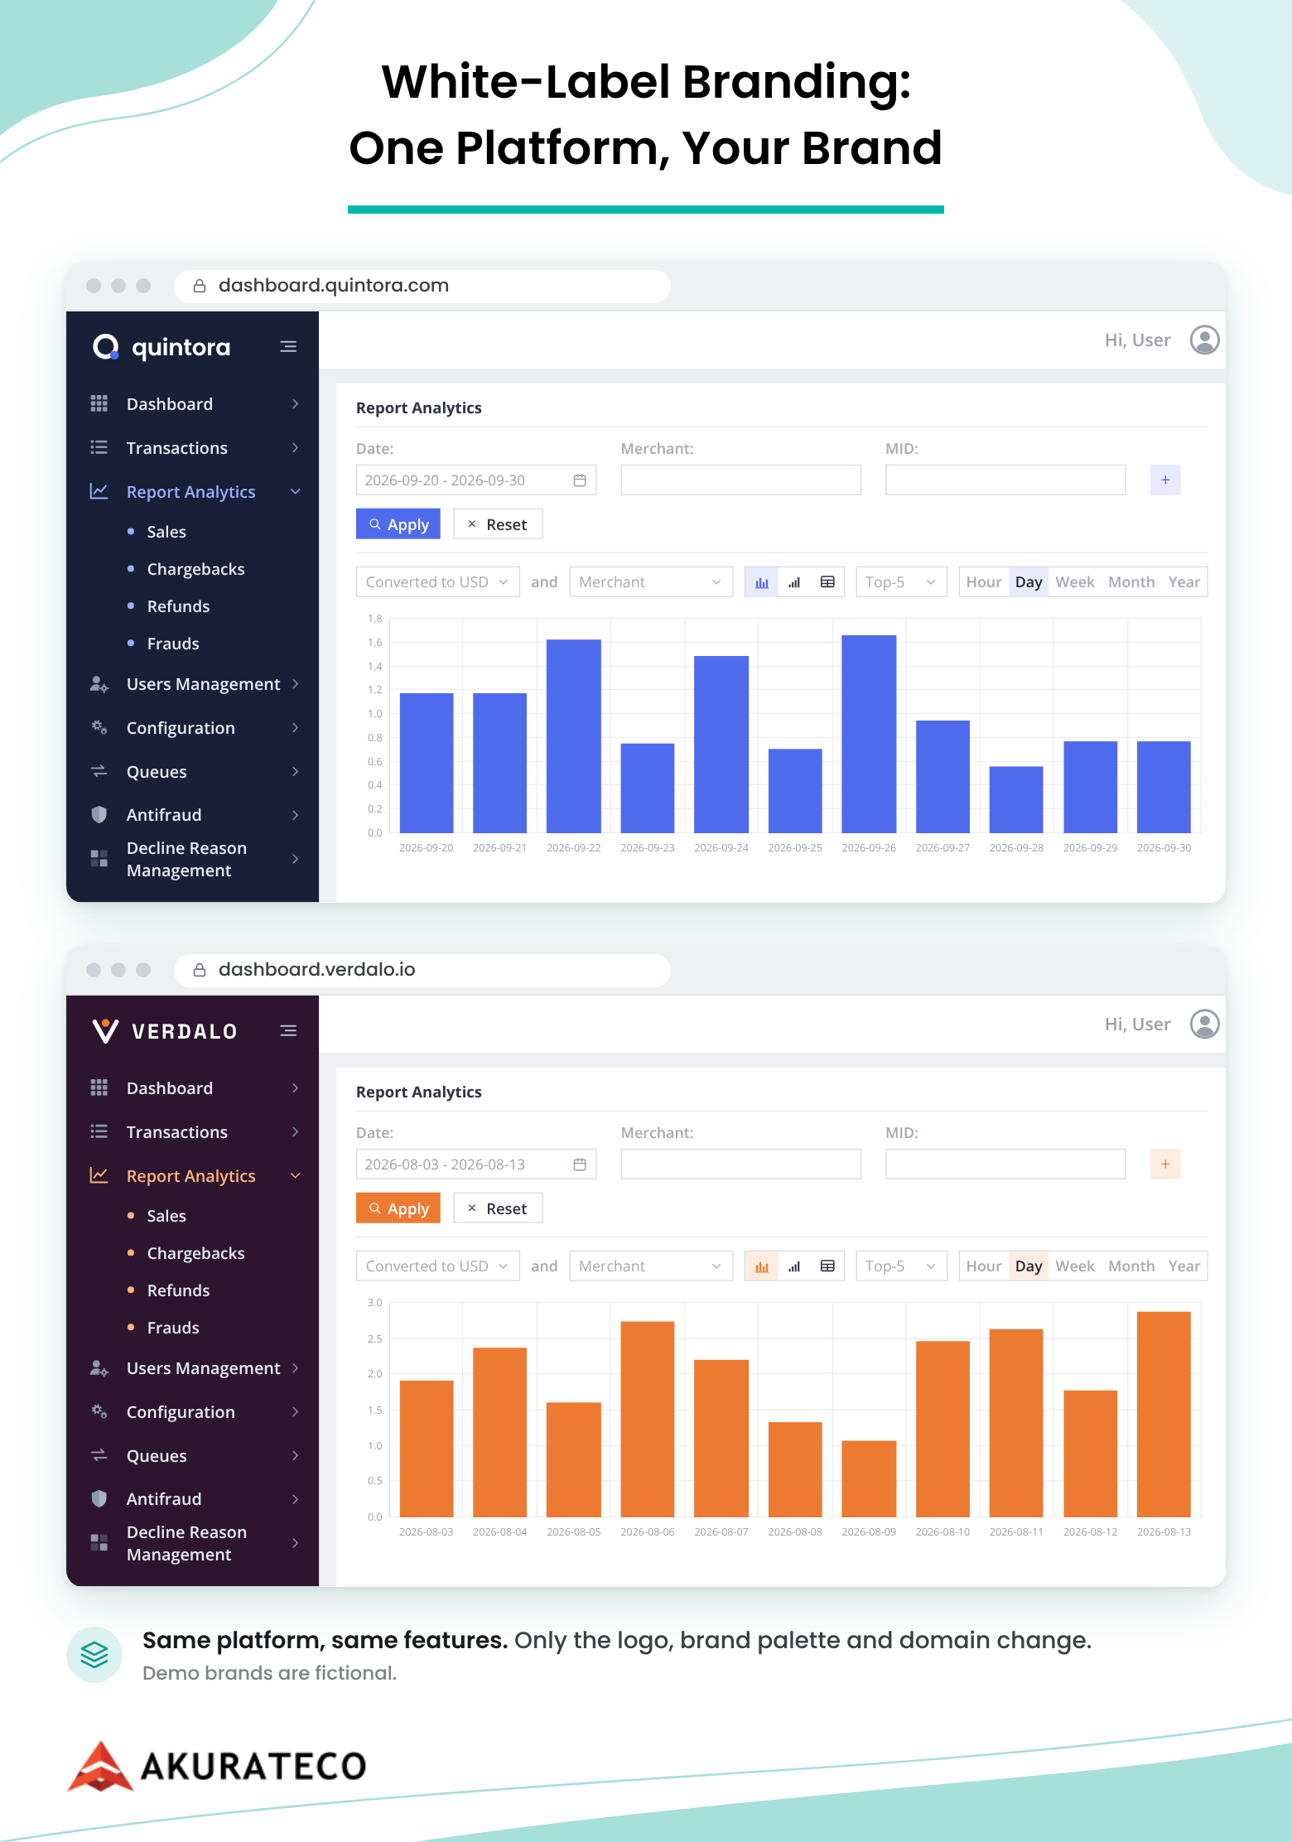Image resolution: width=1292 pixels, height=1842 pixels.
Task: Switch Verdalo chart to Hour granularity
Action: 984,1266
